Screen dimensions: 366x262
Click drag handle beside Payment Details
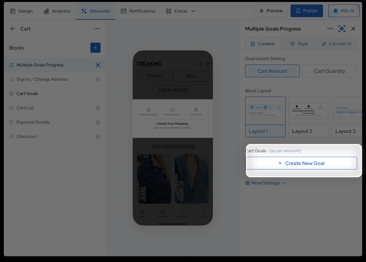(11, 122)
